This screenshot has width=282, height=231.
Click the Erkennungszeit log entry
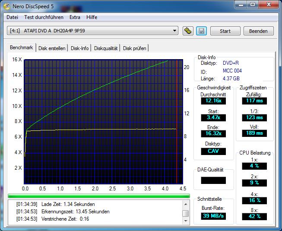(x=63, y=212)
